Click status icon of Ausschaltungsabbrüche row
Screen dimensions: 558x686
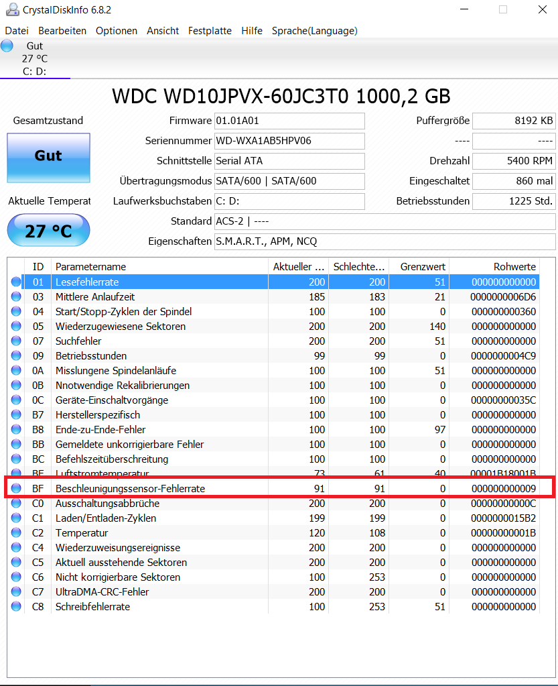16,503
